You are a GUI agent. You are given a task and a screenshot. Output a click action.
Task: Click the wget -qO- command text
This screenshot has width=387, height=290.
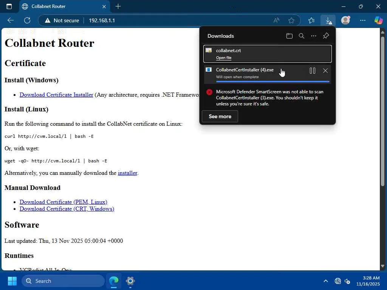click(56, 161)
